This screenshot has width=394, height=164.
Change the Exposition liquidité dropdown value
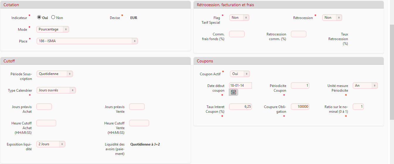coord(51,144)
